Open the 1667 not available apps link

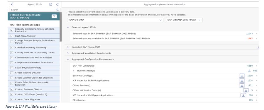click(x=250, y=38)
